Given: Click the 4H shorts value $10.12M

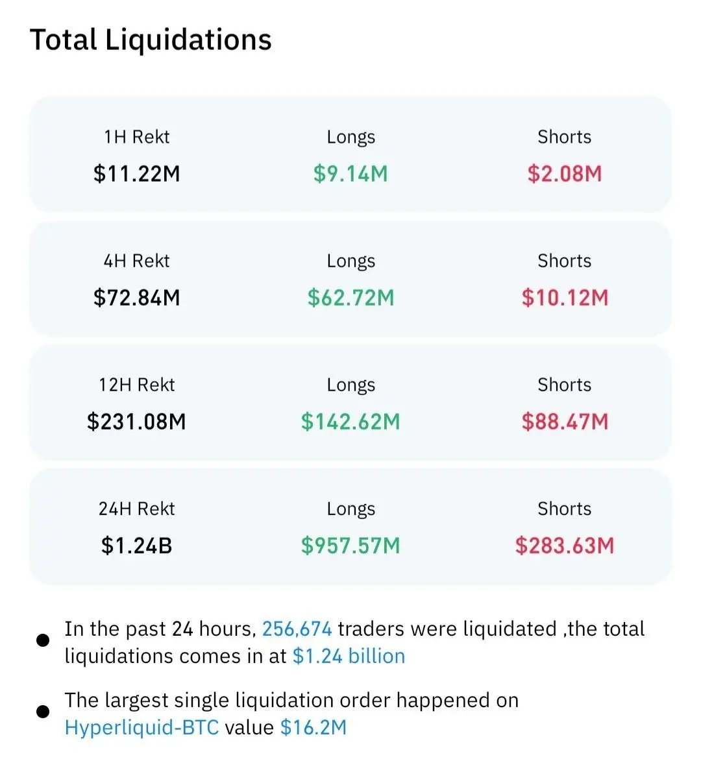Looking at the screenshot, I should tap(565, 298).
